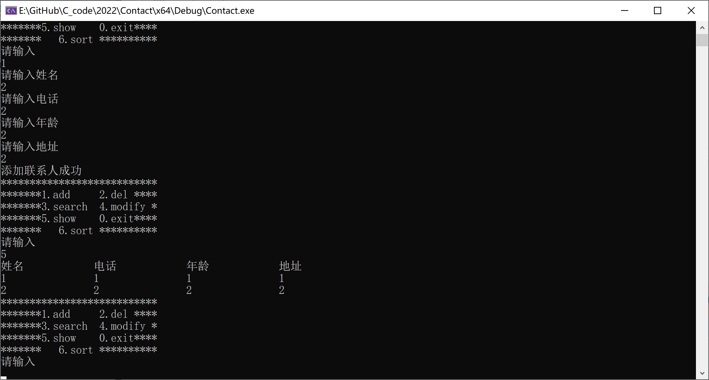
Task: Click the close button
Action: pyautogui.click(x=691, y=10)
